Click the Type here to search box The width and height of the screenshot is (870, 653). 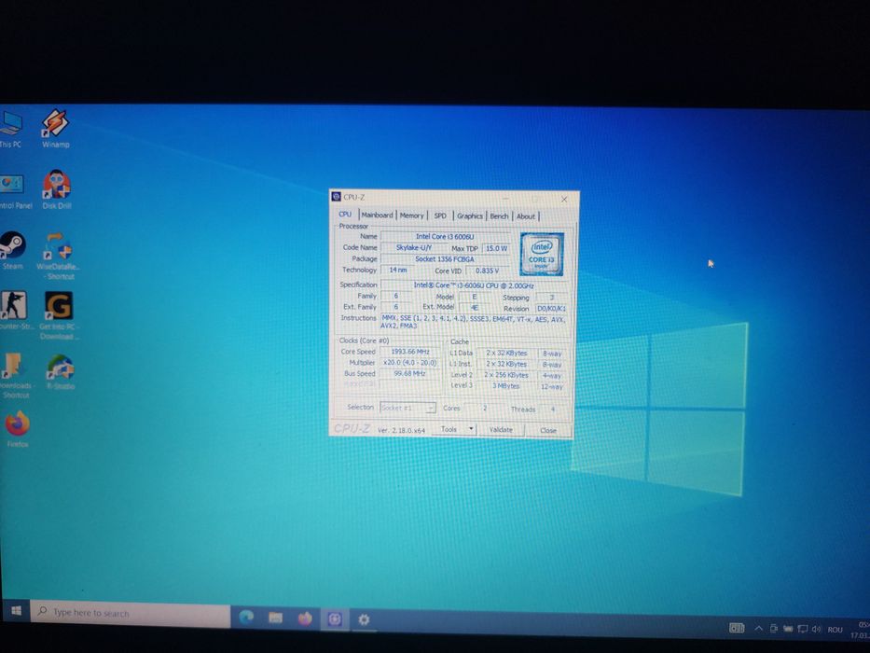click(131, 613)
